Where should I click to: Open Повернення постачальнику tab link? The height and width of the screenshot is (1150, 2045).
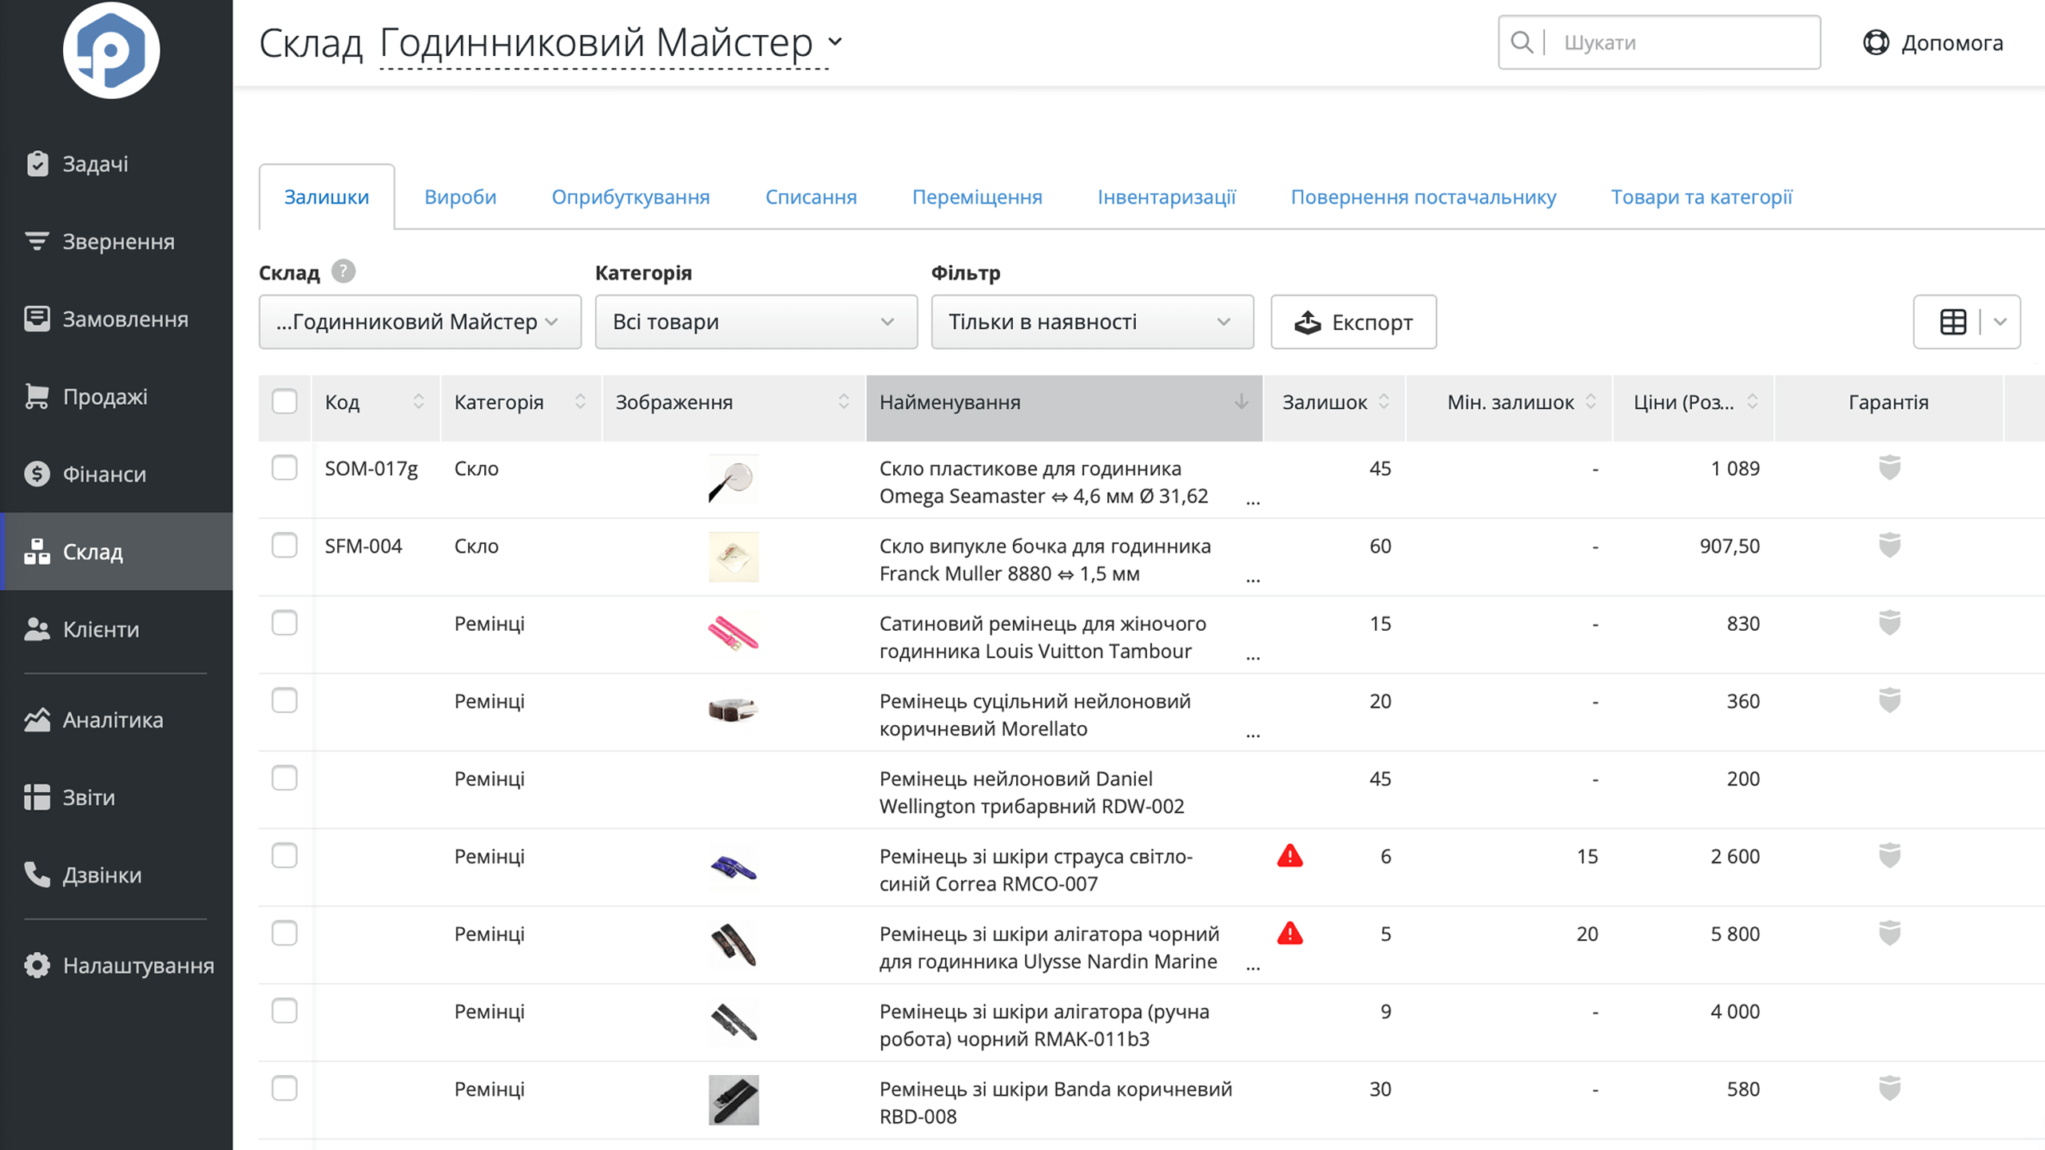(x=1424, y=196)
